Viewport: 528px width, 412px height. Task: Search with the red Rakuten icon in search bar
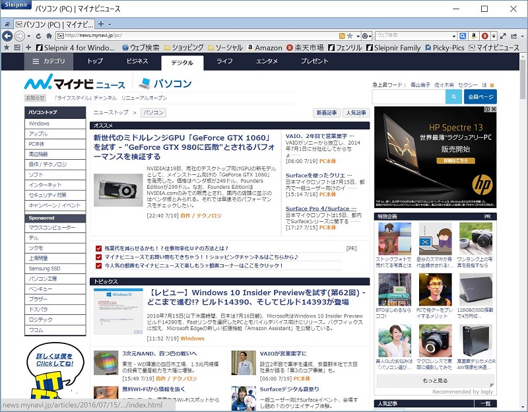(484, 36)
